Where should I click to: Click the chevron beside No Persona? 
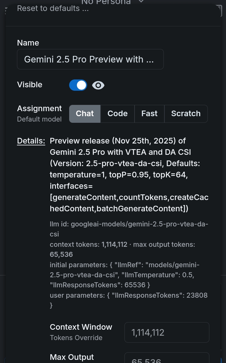141,2
